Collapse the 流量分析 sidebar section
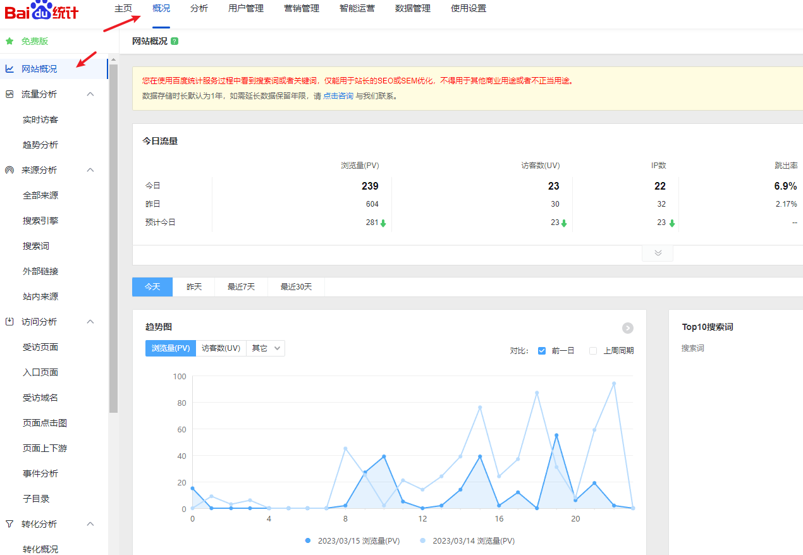 point(90,93)
